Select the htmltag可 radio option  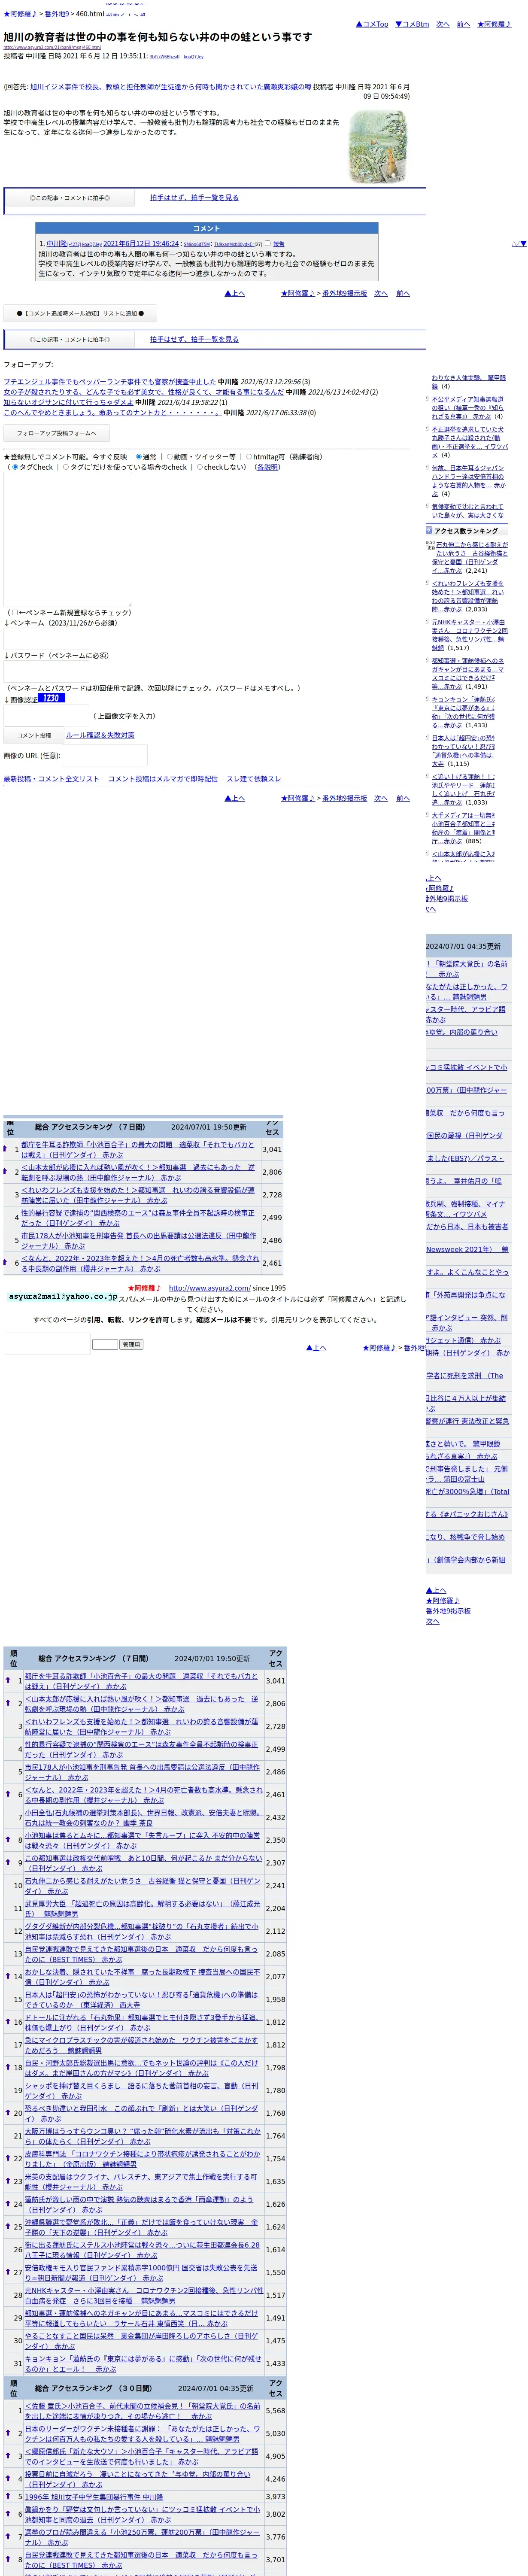[x=249, y=457]
